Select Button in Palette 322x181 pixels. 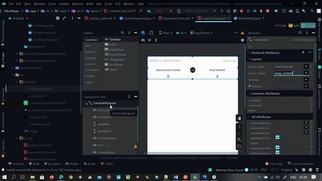[112, 44]
